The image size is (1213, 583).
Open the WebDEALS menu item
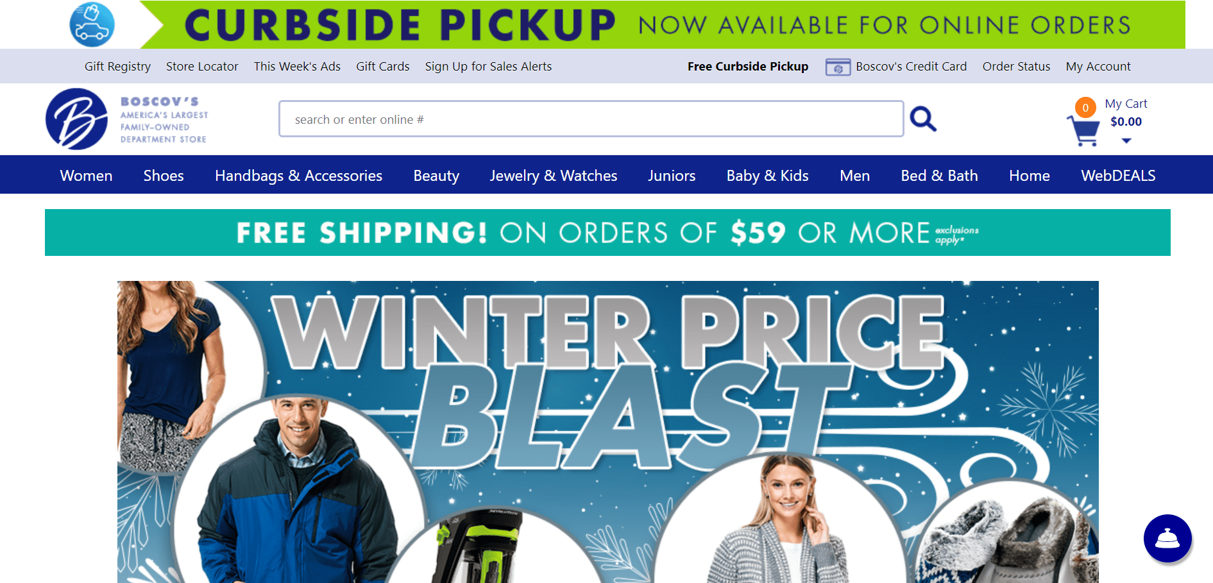pos(1118,175)
